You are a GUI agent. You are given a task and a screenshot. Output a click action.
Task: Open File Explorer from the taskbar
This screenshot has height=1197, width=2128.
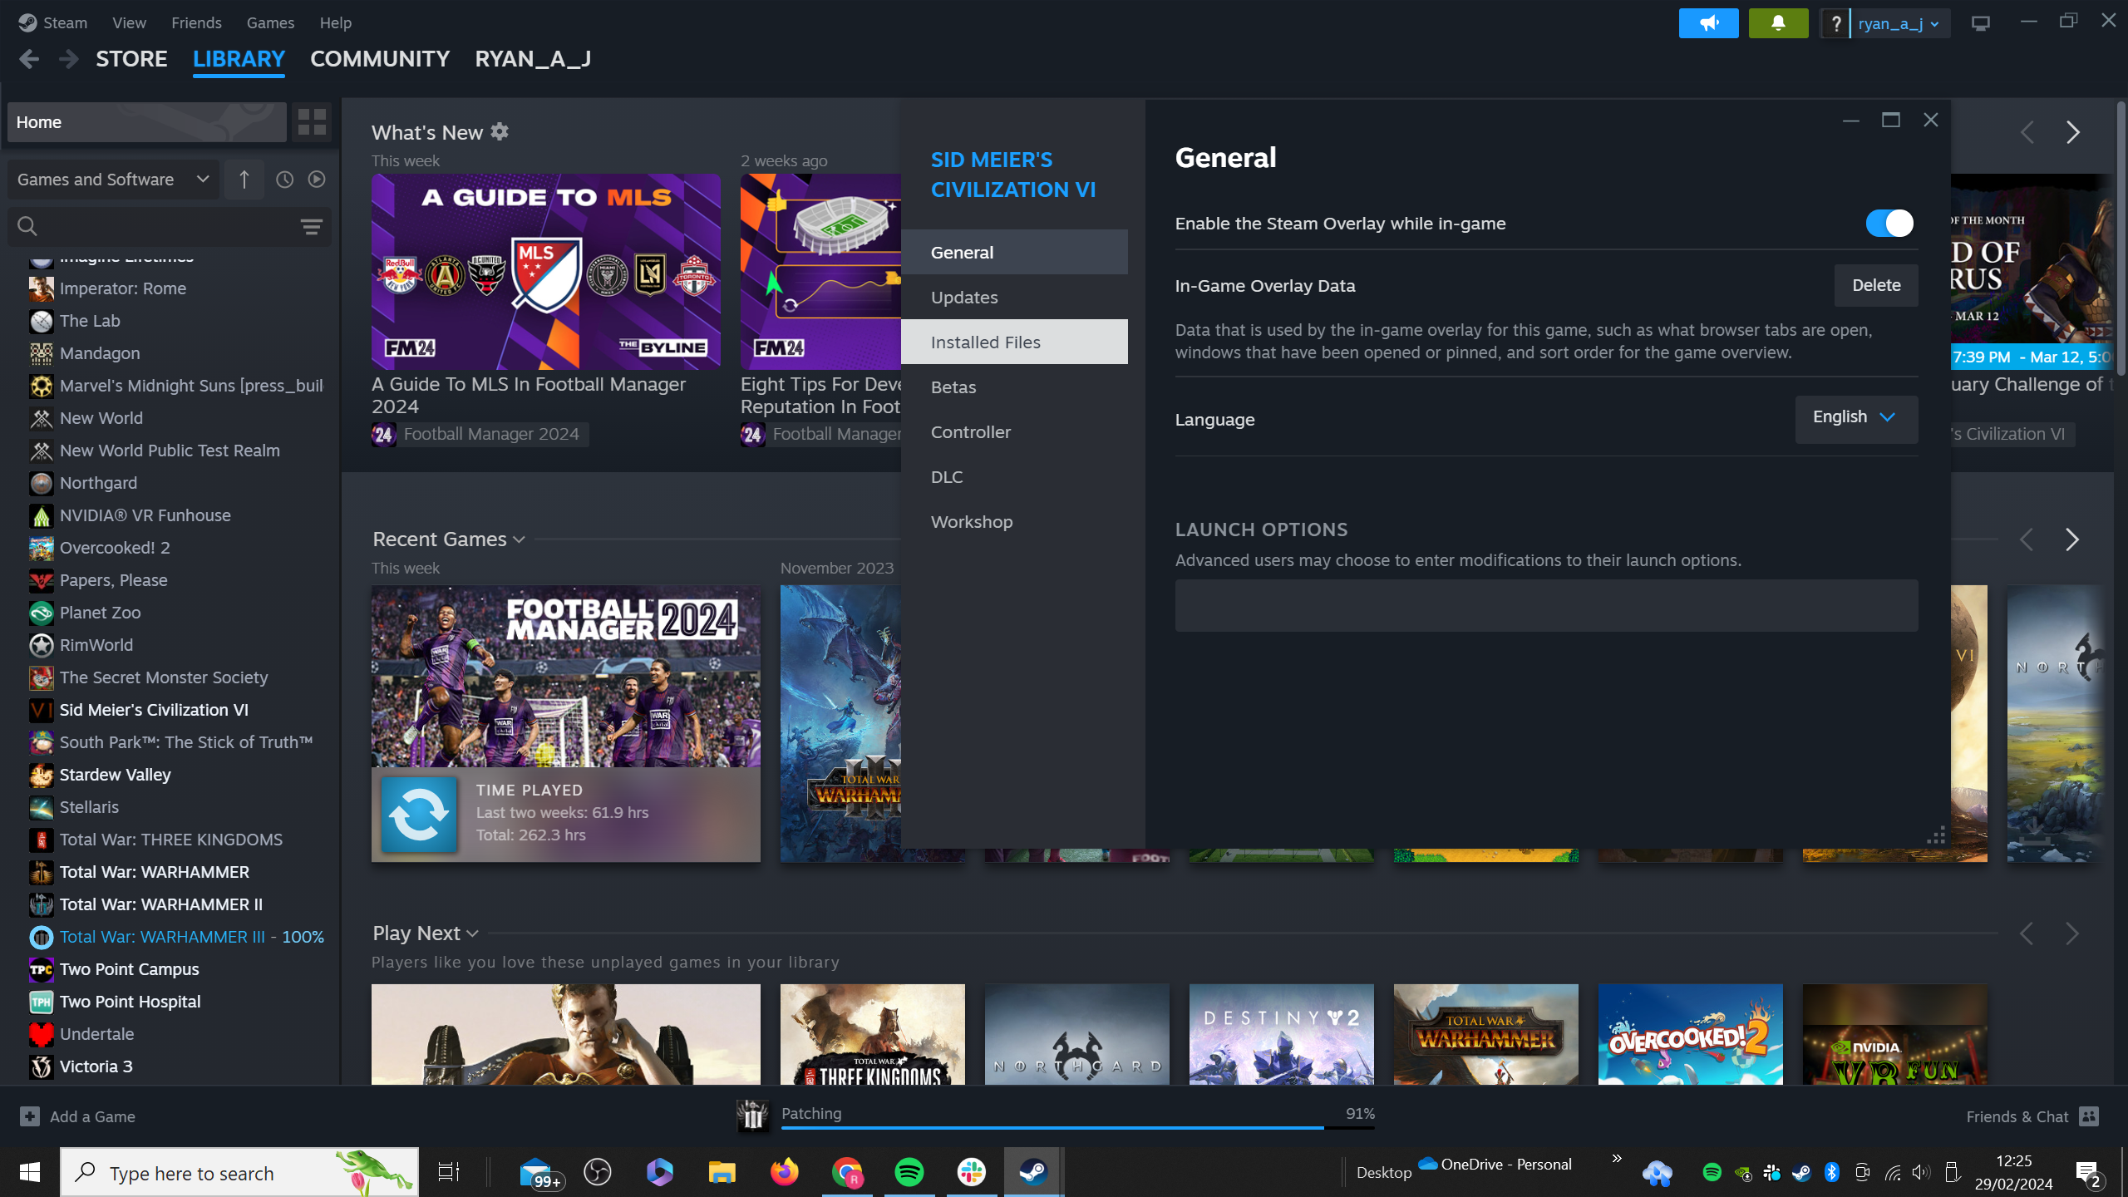pyautogui.click(x=722, y=1172)
